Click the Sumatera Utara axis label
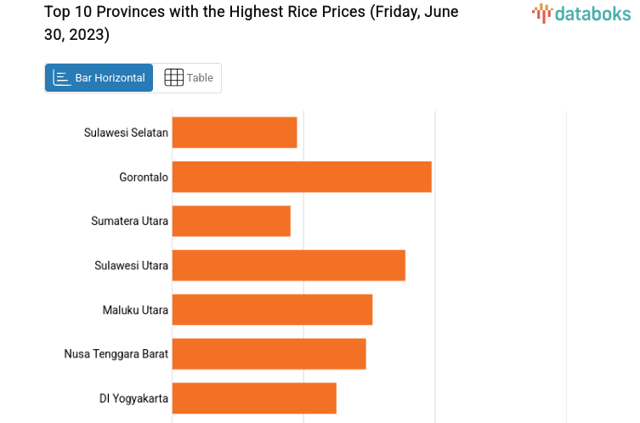The image size is (640, 423). click(x=129, y=221)
